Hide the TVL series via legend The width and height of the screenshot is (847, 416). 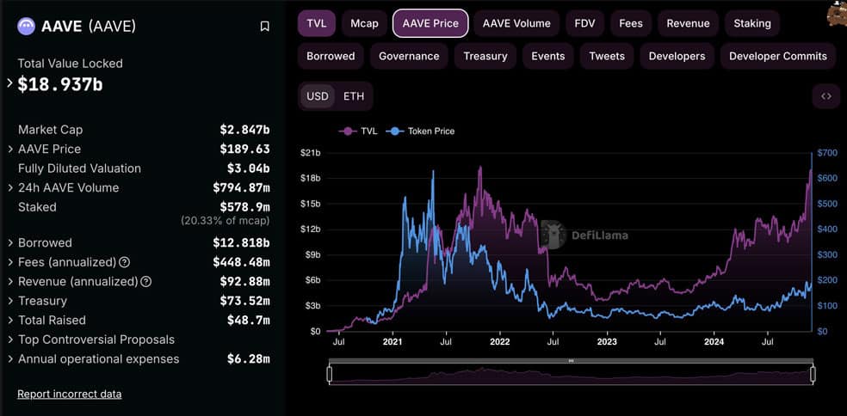coord(358,132)
